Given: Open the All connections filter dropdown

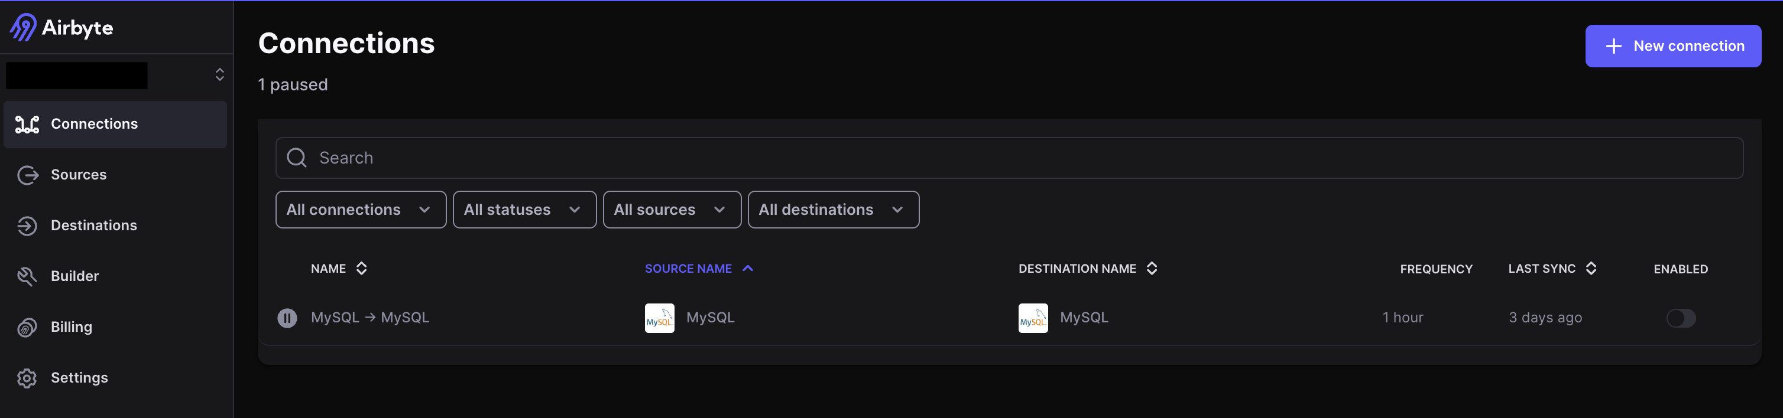Looking at the screenshot, I should [x=360, y=210].
